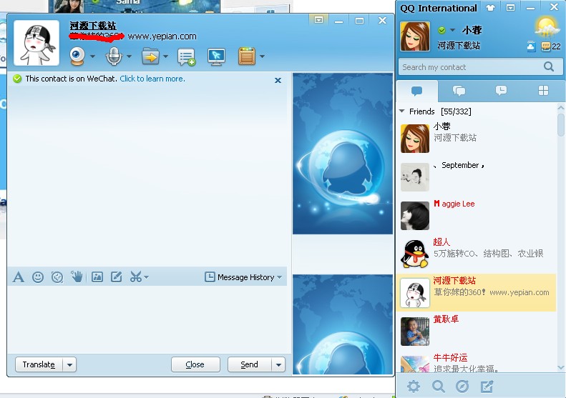Image resolution: width=566 pixels, height=398 pixels.
Task: Expand the screenshot scissors dropdown arrow
Action: pos(146,277)
